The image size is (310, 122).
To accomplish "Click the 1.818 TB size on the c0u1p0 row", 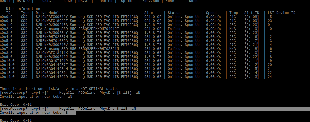I will [x=152, y=25].
